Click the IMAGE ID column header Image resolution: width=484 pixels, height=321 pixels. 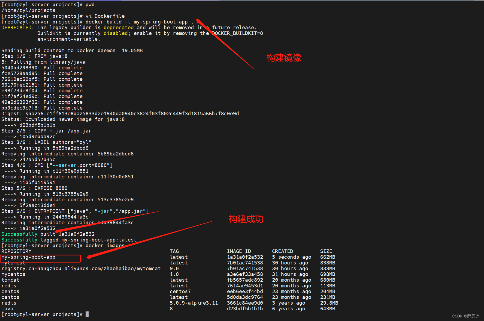click(x=239, y=251)
